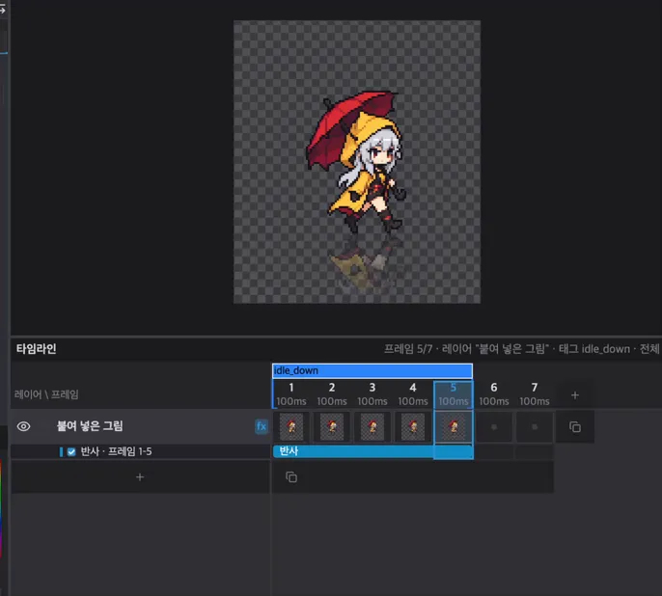Click the 타임라인 panel title
662x596 pixels.
[37, 349]
